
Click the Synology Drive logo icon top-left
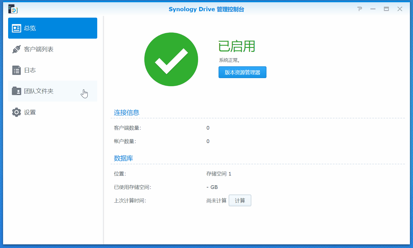[12, 9]
